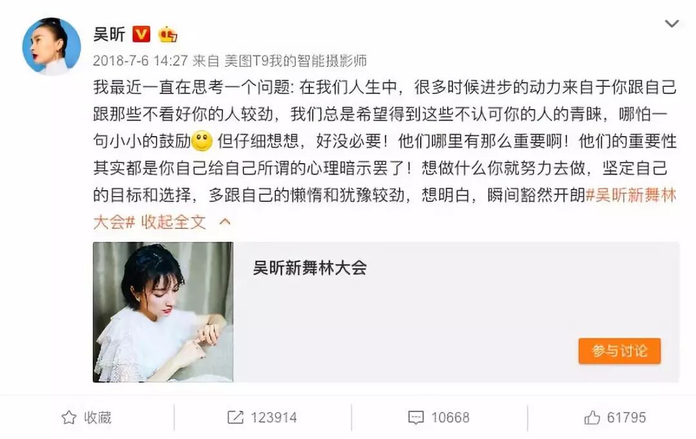The image size is (696, 439).
Task: Open the 123914 reposts count
Action: tap(274, 418)
